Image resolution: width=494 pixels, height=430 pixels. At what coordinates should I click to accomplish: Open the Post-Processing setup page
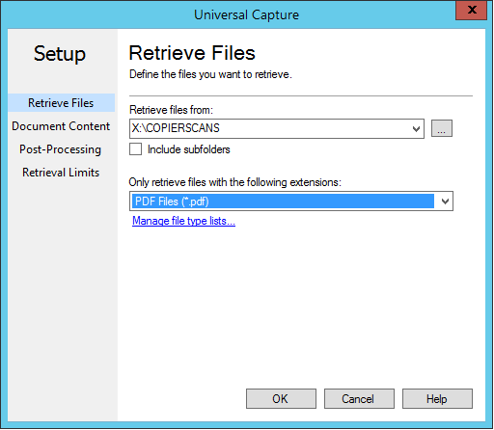(x=60, y=149)
